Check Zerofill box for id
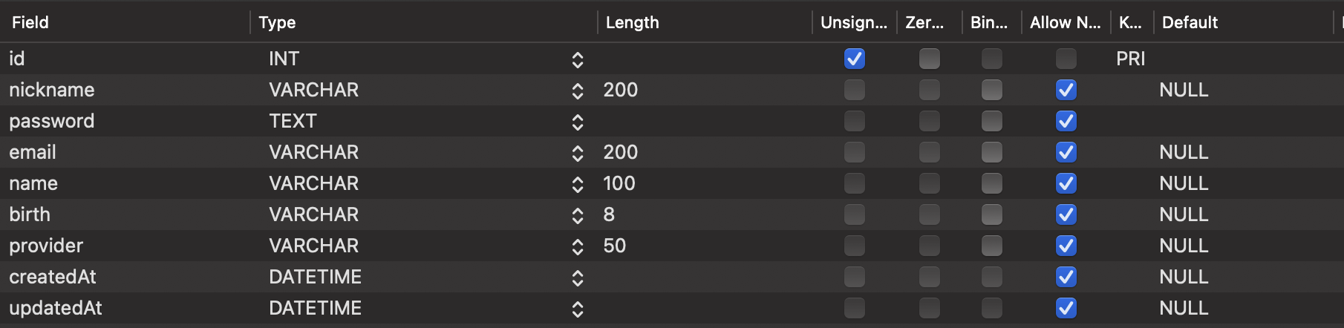The height and width of the screenshot is (328, 1344). 930,59
